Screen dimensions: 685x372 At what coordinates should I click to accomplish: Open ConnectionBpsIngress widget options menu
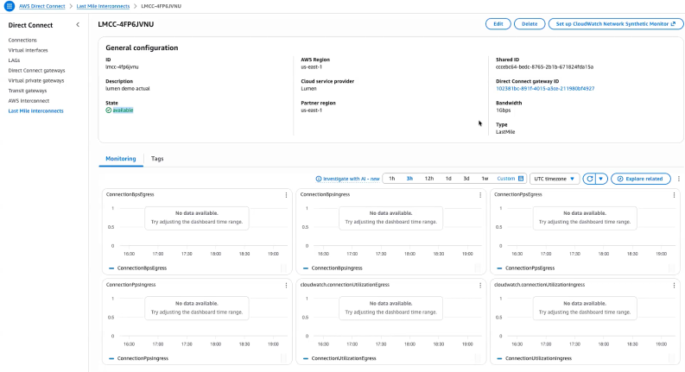coord(479,195)
